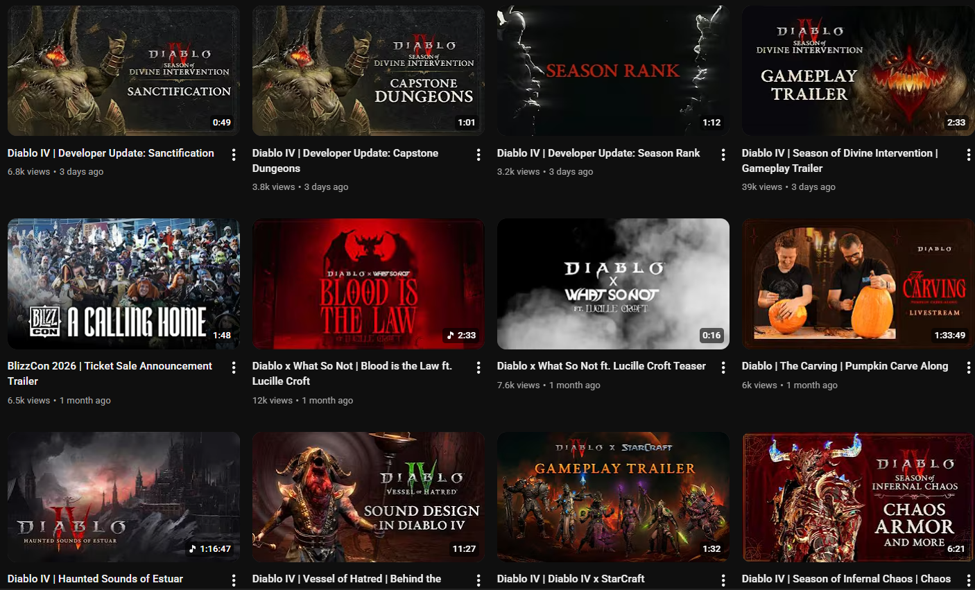Go to 'BlizzCon 2026 | Ticket Sale Announcement Trailer' title
This screenshot has width=975, height=590.
[110, 374]
